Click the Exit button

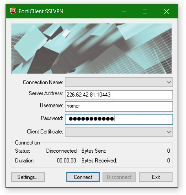click(156, 177)
